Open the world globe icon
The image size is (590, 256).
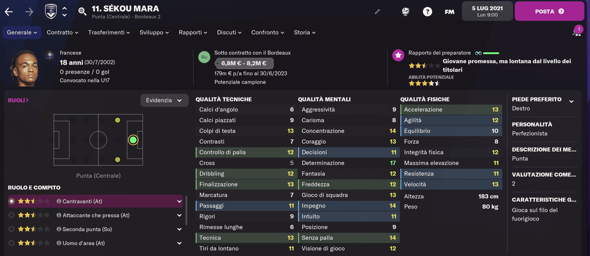pyautogui.click(x=406, y=12)
